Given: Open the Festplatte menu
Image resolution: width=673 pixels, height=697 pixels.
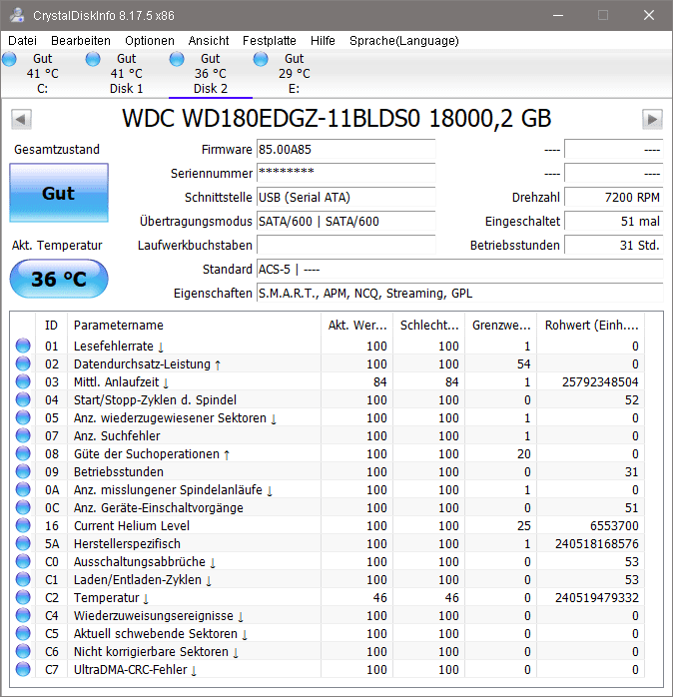Looking at the screenshot, I should [x=270, y=41].
